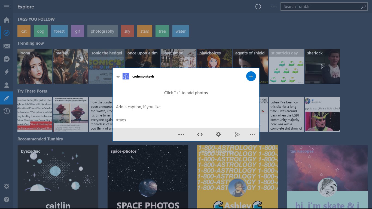Send the post using the arrow icon
Screen dimensions: 372x209
tap(237, 134)
